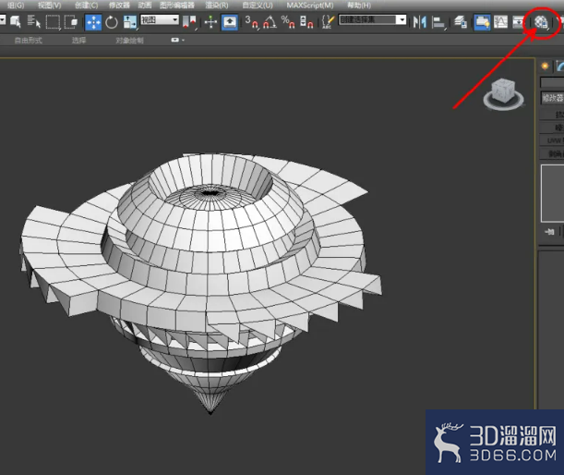The height and width of the screenshot is (475, 564).
Task: Toggle the Graphite ribbon icon
Action: click(482, 22)
